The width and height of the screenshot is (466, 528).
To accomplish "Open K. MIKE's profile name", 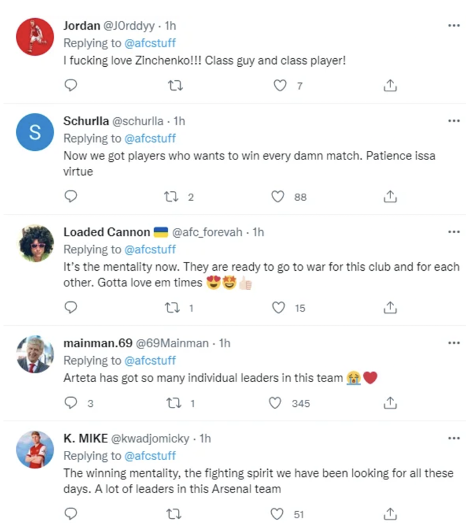I will coord(85,439).
